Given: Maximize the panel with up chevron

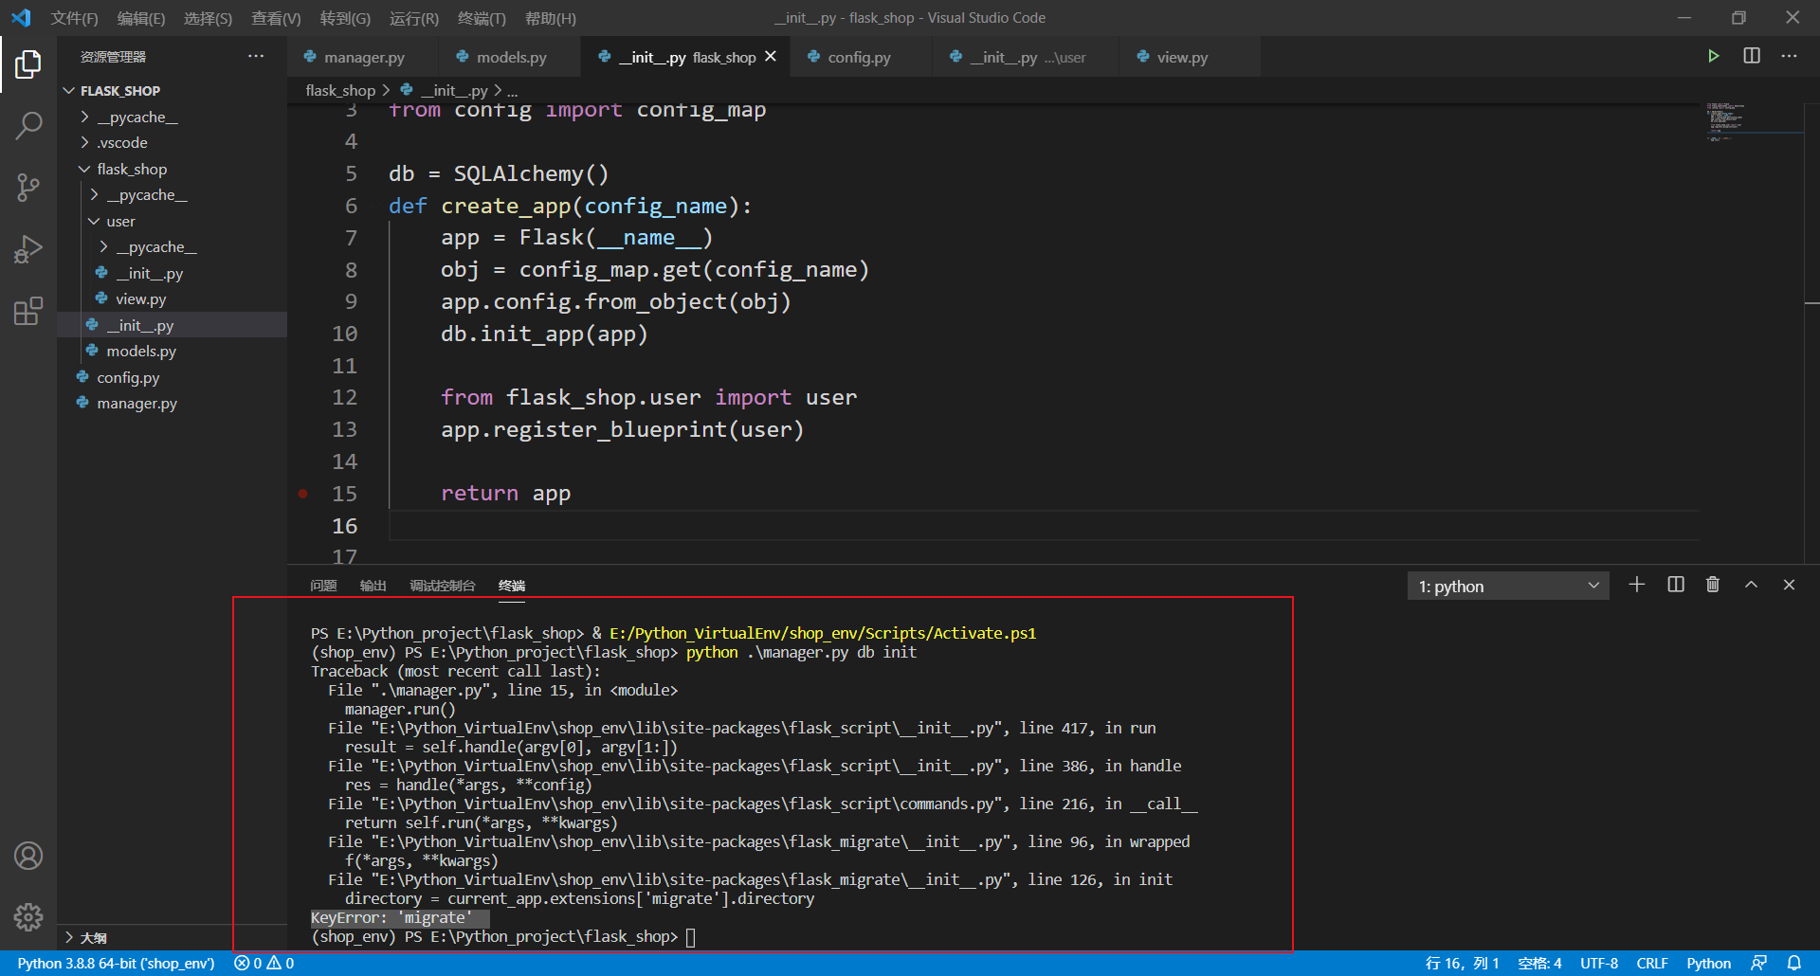Looking at the screenshot, I should coord(1751,585).
